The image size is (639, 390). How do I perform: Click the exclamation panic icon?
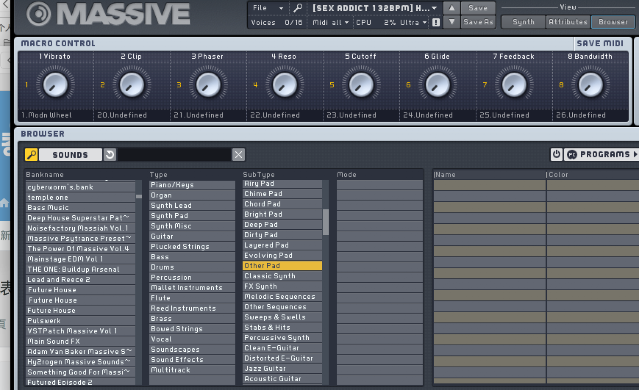coord(436,23)
